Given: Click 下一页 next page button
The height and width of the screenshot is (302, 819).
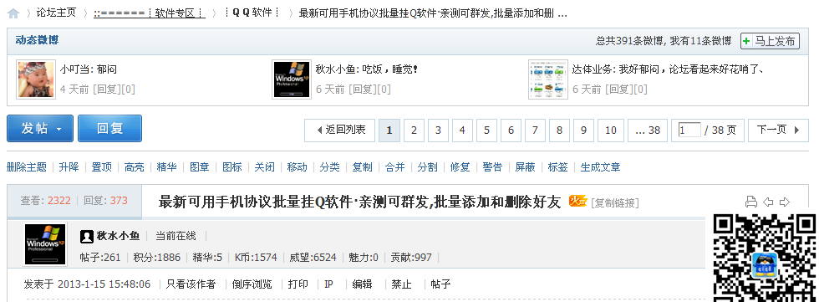Looking at the screenshot, I should point(778,131).
